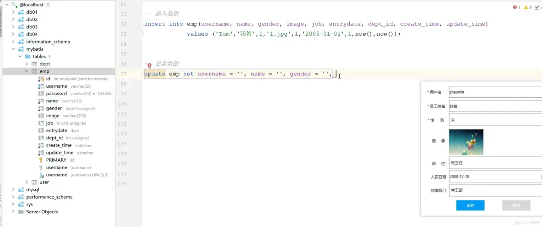
Task: Click the 用户名 field containing zhaomin
Action: (495, 92)
